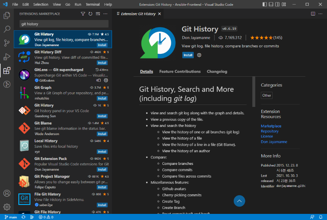The height and width of the screenshot is (220, 327).
Task: Install the Git Blame extension
Action: 102,134
